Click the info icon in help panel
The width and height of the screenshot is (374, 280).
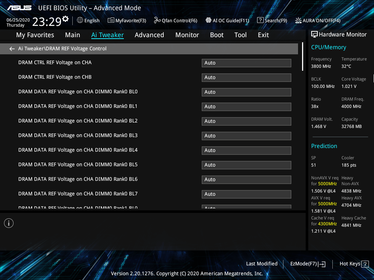click(9, 223)
